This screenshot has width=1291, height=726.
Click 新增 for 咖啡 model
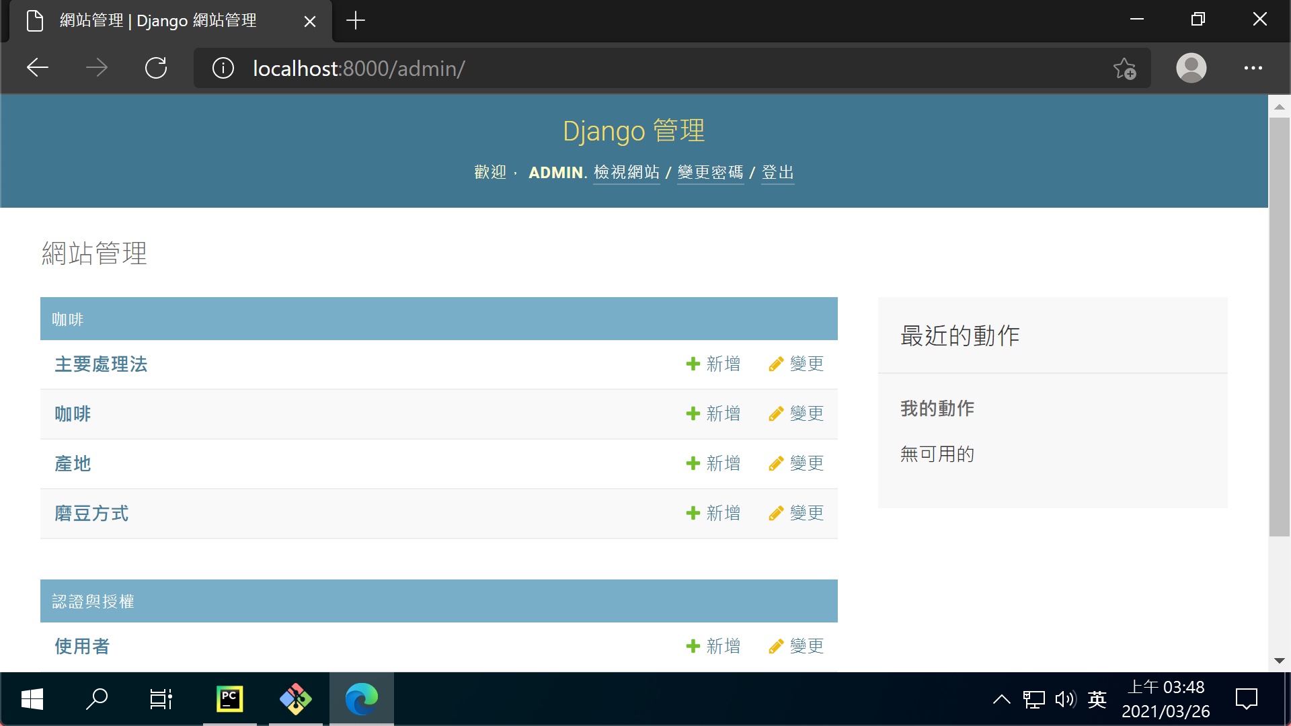point(713,414)
